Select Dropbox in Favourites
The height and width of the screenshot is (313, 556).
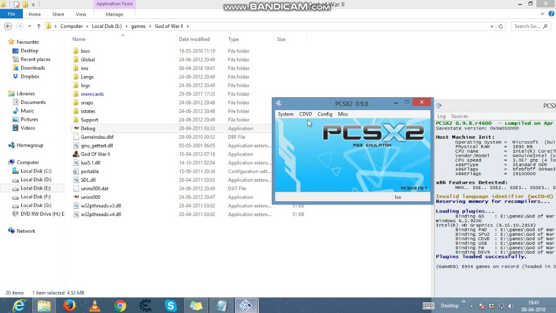[x=30, y=77]
